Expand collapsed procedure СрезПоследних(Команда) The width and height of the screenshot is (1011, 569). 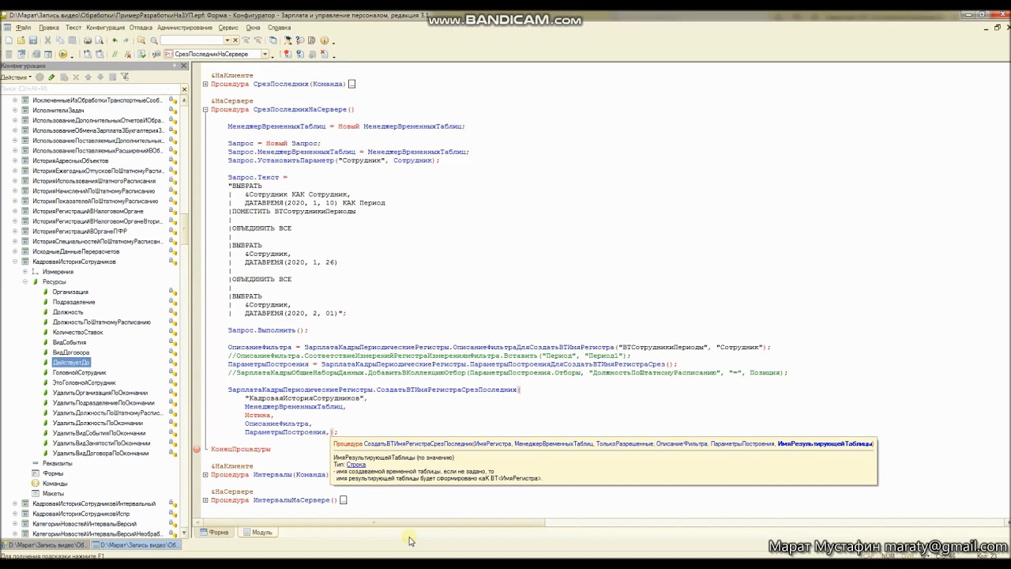click(205, 84)
